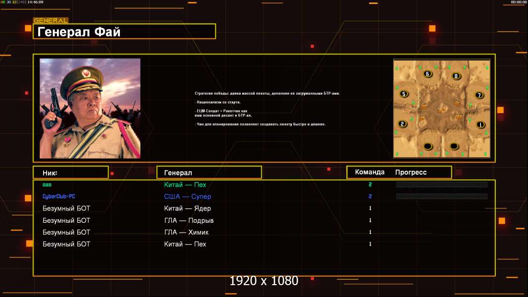The height and width of the screenshot is (297, 528).
Task: Click the blue "США — Супер" general entry
Action: [x=188, y=197]
